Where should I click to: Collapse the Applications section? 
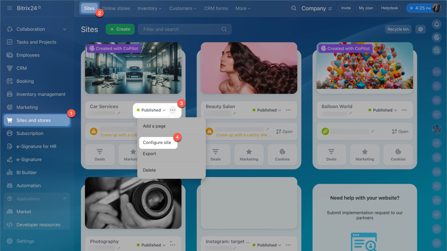pyautogui.click(x=65, y=199)
